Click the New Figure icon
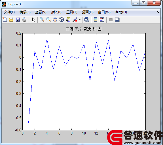Image resolution: width=163 pixels, height=145 pixels. [x=5, y=20]
